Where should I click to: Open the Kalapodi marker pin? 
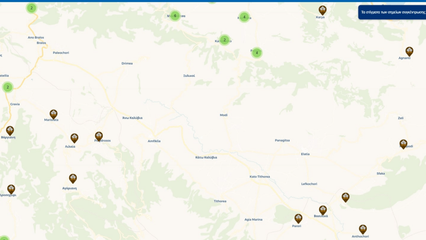click(x=403, y=144)
